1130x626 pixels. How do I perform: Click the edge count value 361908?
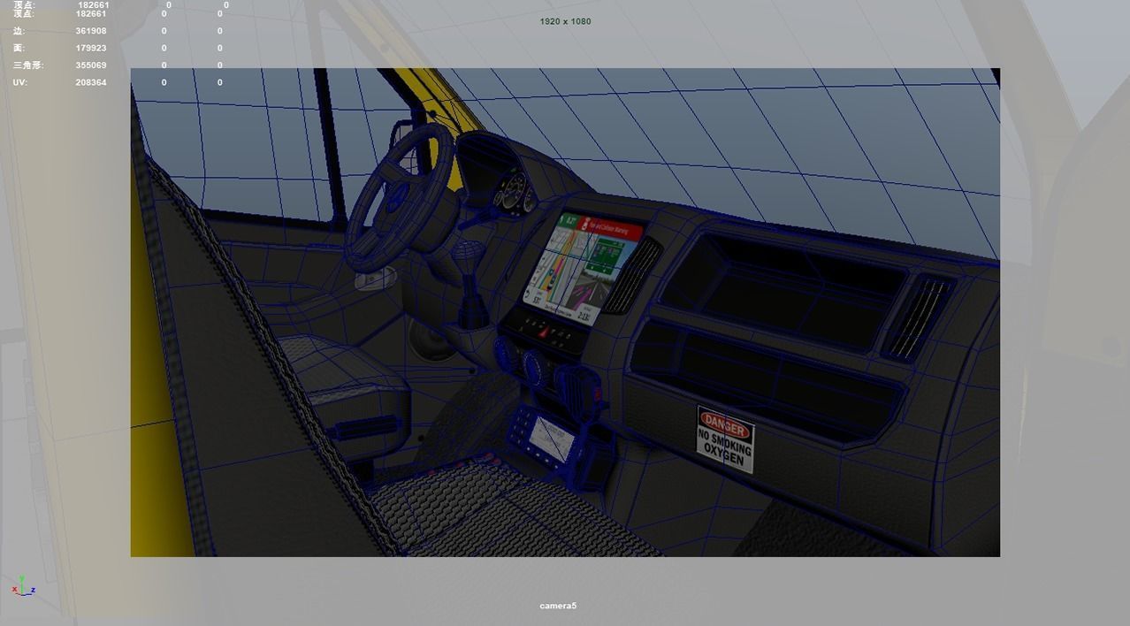[x=91, y=31]
